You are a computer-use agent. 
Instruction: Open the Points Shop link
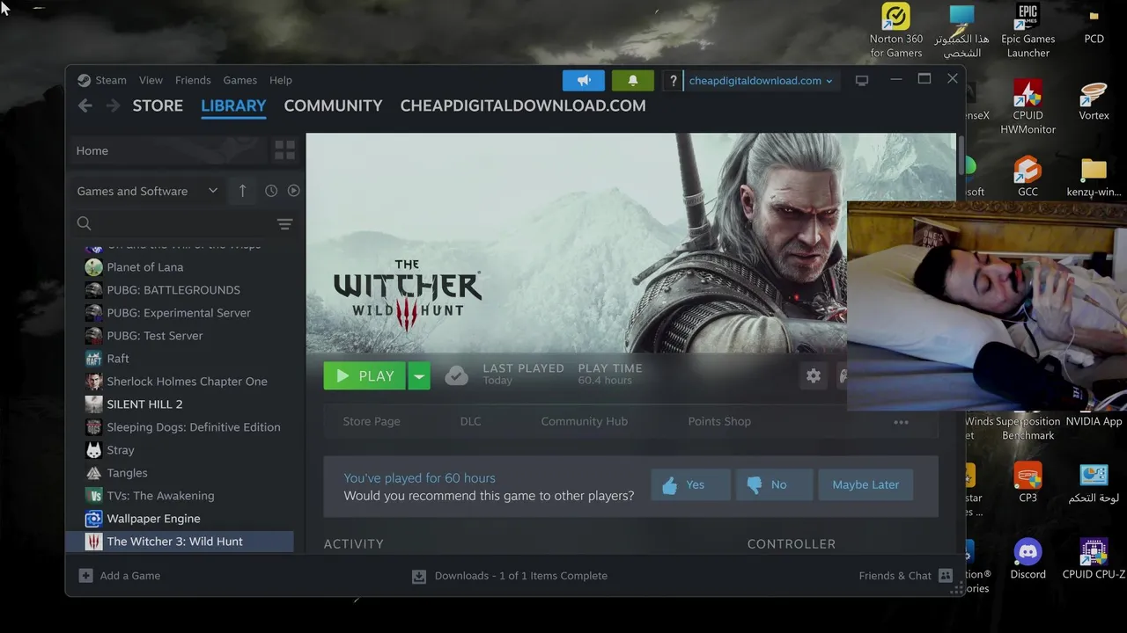(x=719, y=421)
